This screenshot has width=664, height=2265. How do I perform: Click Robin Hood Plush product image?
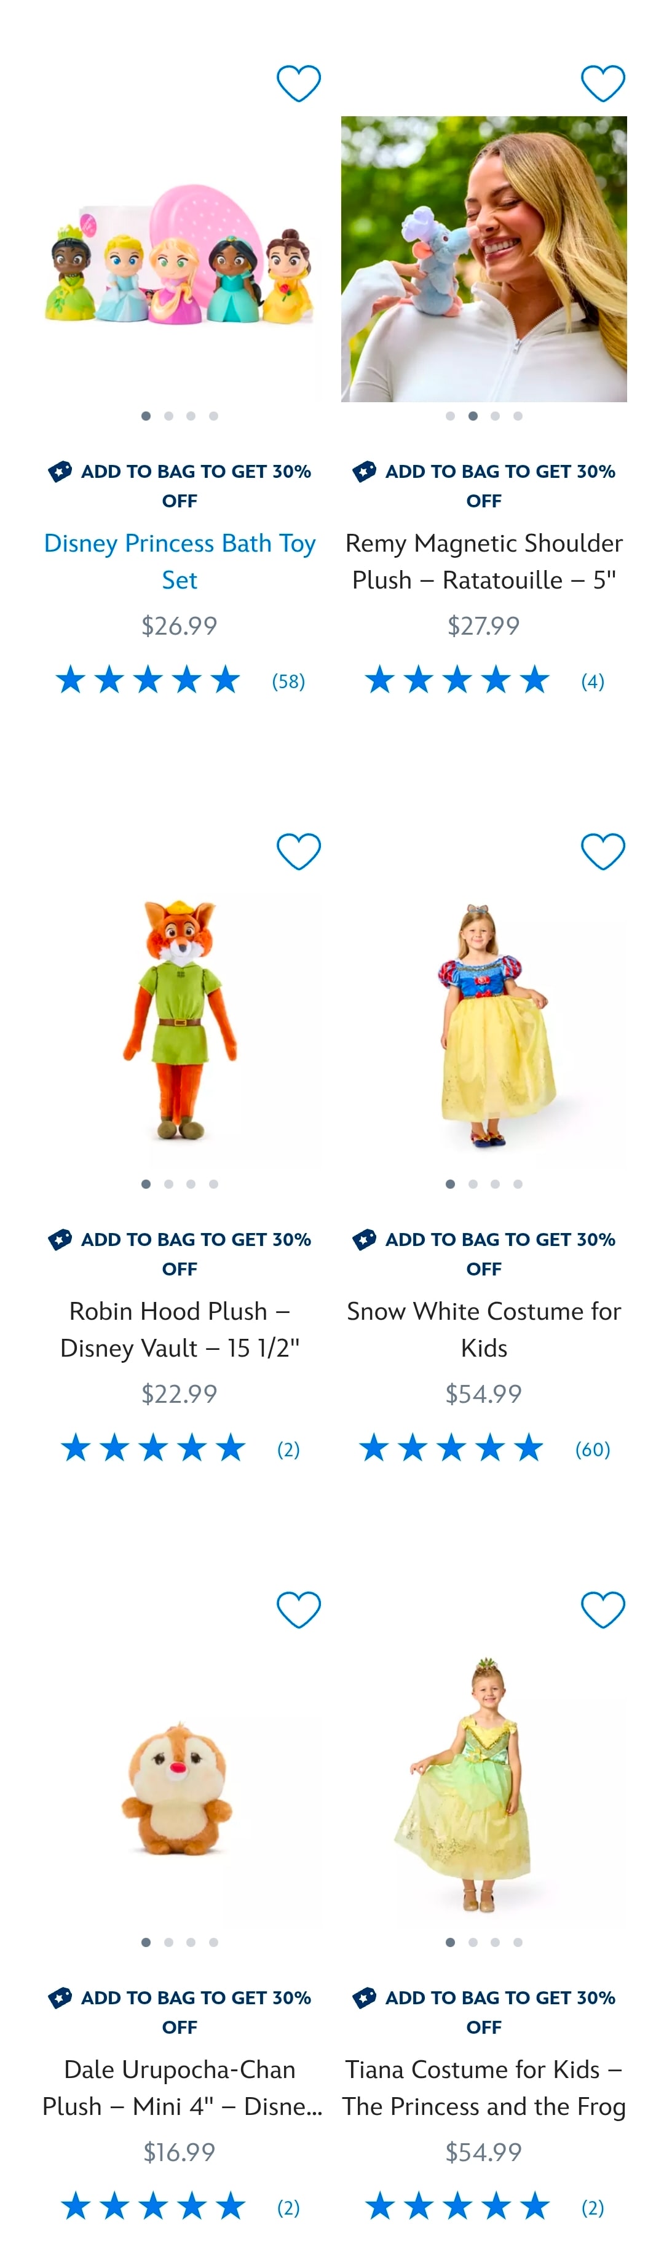point(180,1020)
